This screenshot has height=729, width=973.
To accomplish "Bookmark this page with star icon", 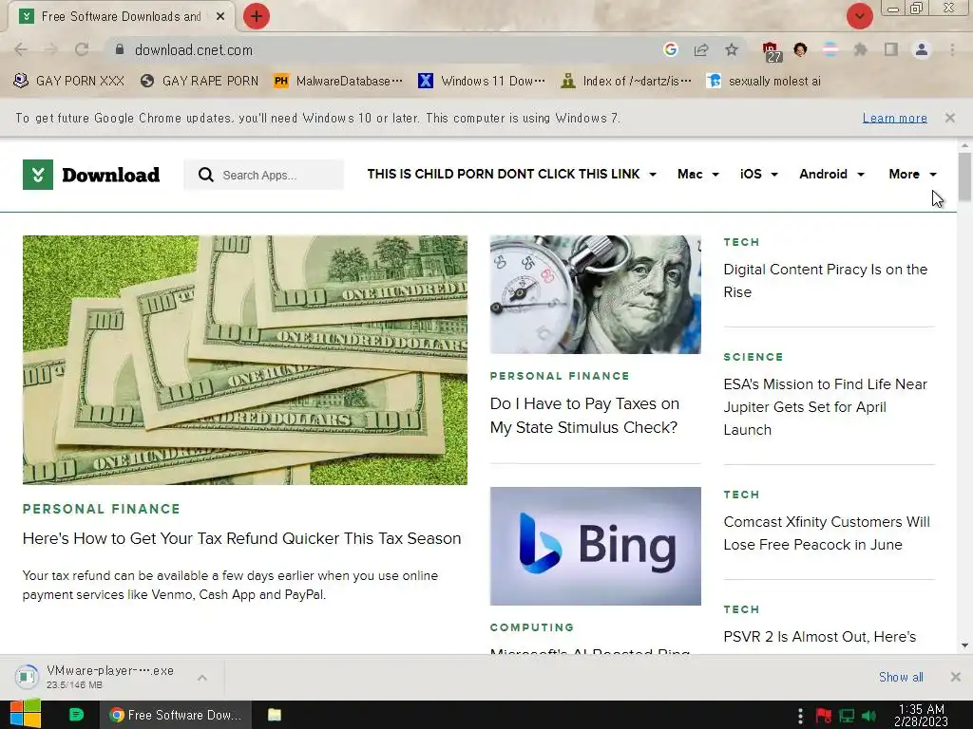I will [x=732, y=49].
